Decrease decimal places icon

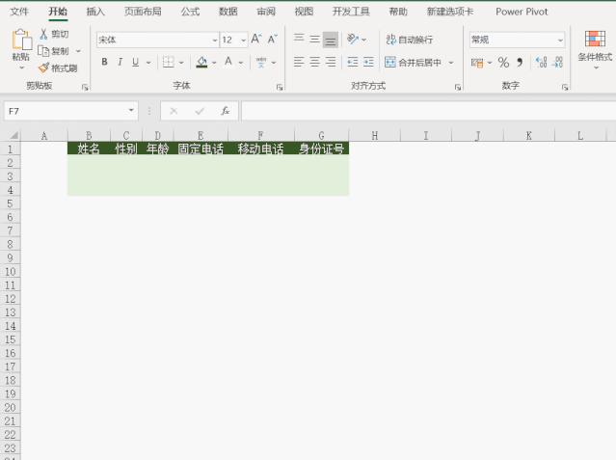[x=558, y=62]
